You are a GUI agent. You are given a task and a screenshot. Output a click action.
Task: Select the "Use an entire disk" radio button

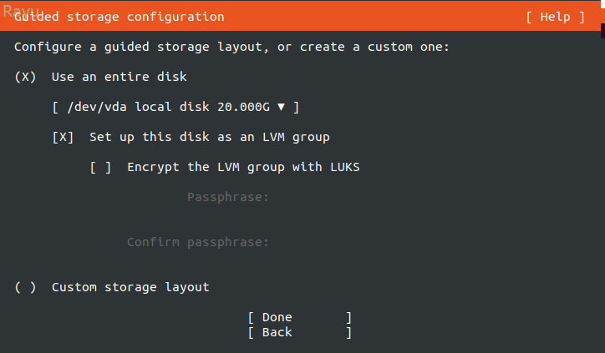point(25,77)
